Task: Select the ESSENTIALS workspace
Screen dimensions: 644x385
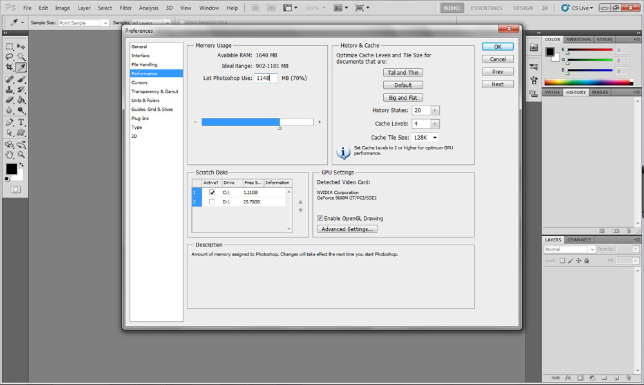Action: click(x=486, y=8)
